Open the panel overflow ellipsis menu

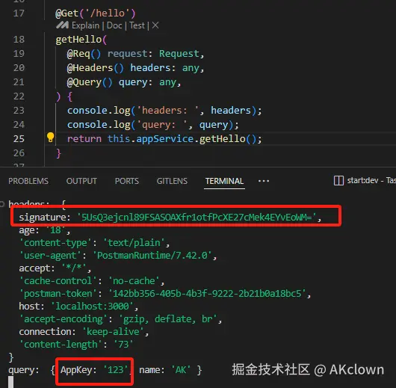pyautogui.click(x=264, y=181)
